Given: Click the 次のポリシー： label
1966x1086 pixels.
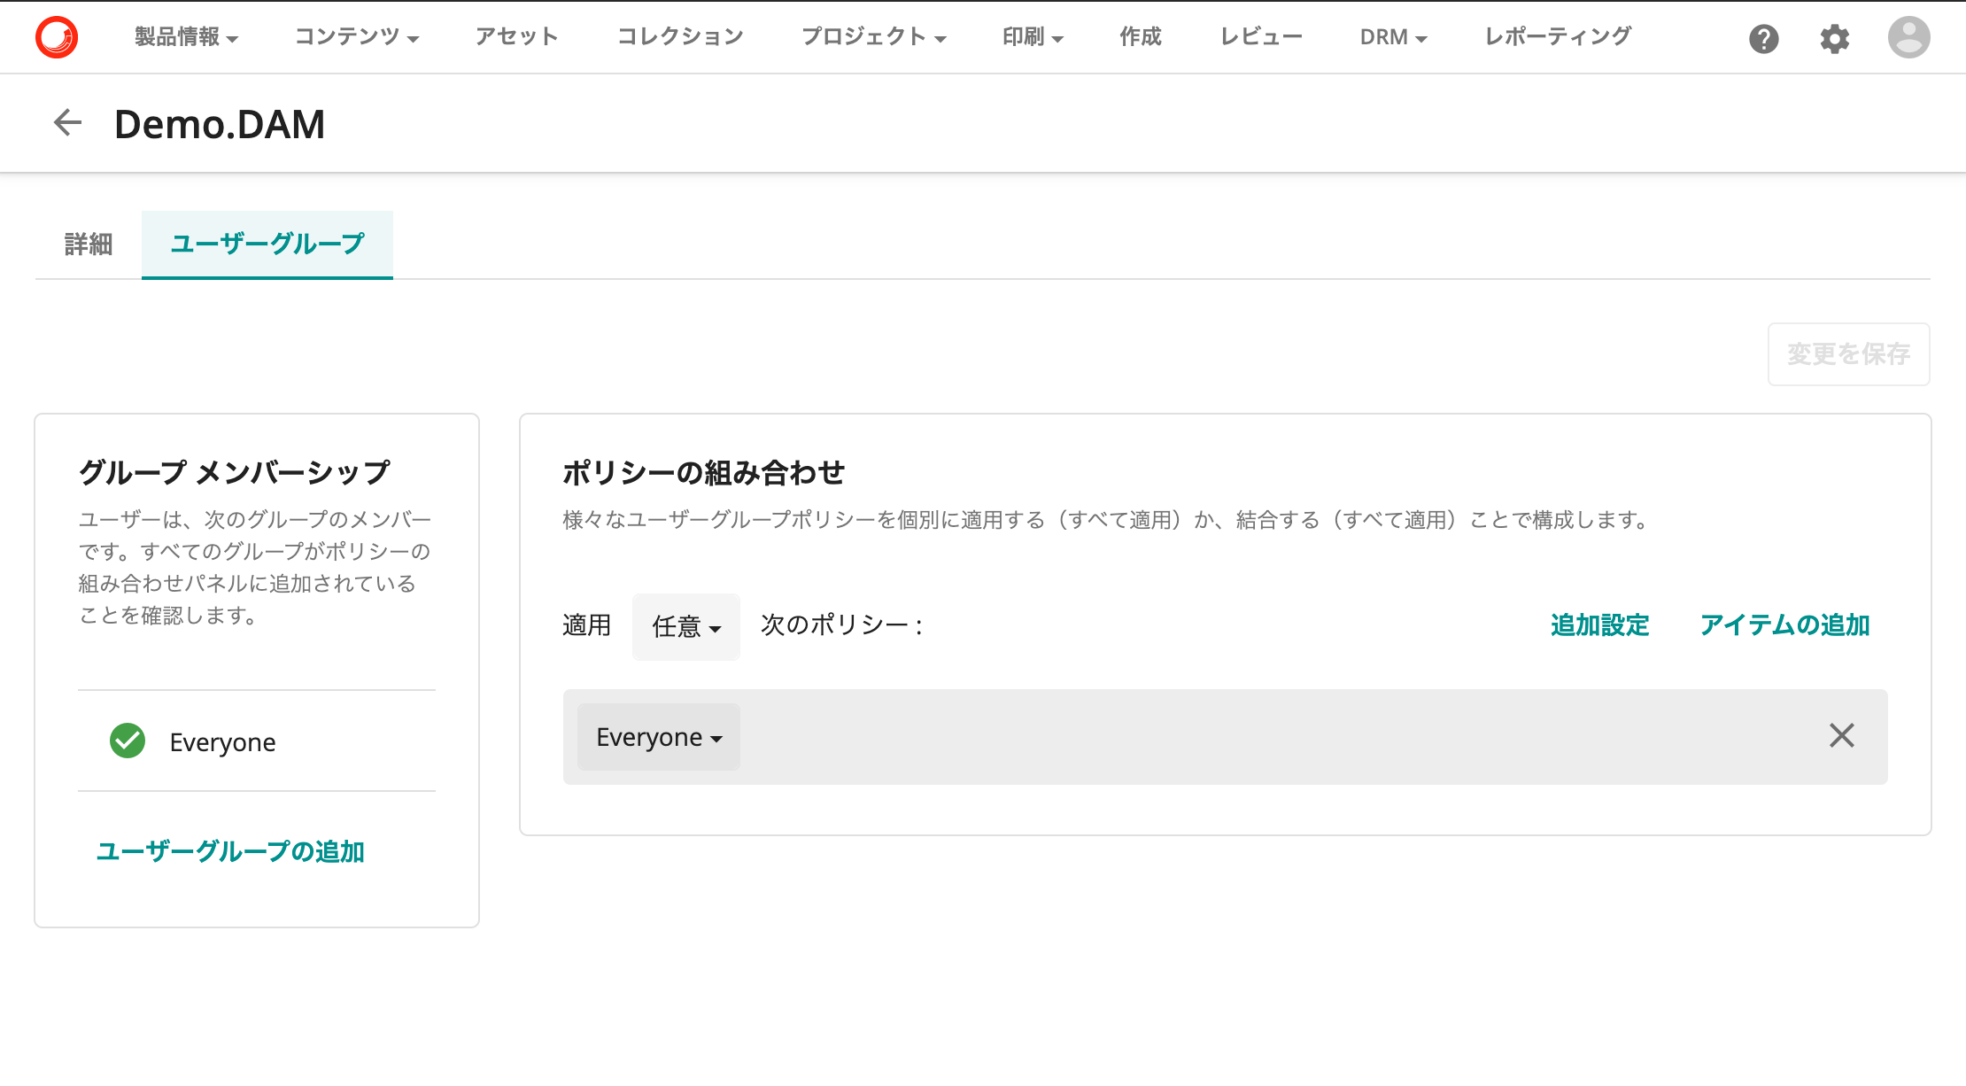Looking at the screenshot, I should click(x=842, y=625).
